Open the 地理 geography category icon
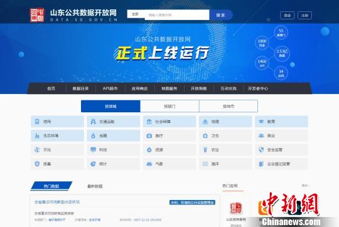This screenshot has width=339, height=227. (x=205, y=122)
